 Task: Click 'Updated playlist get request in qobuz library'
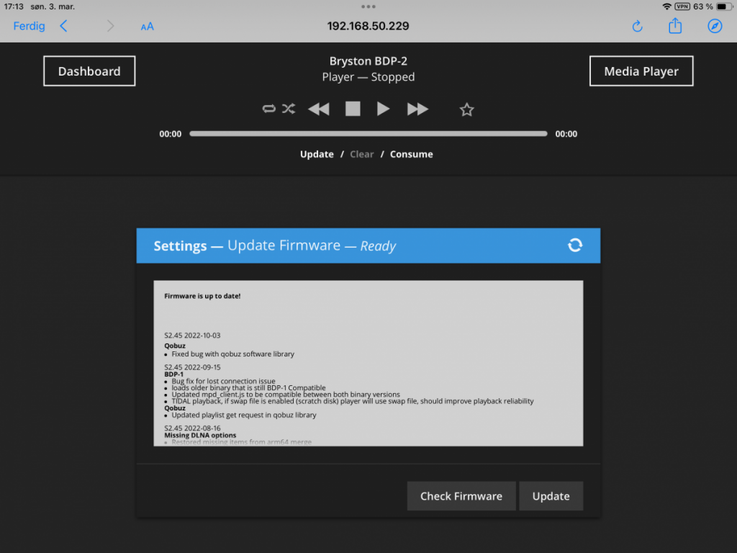244,415
